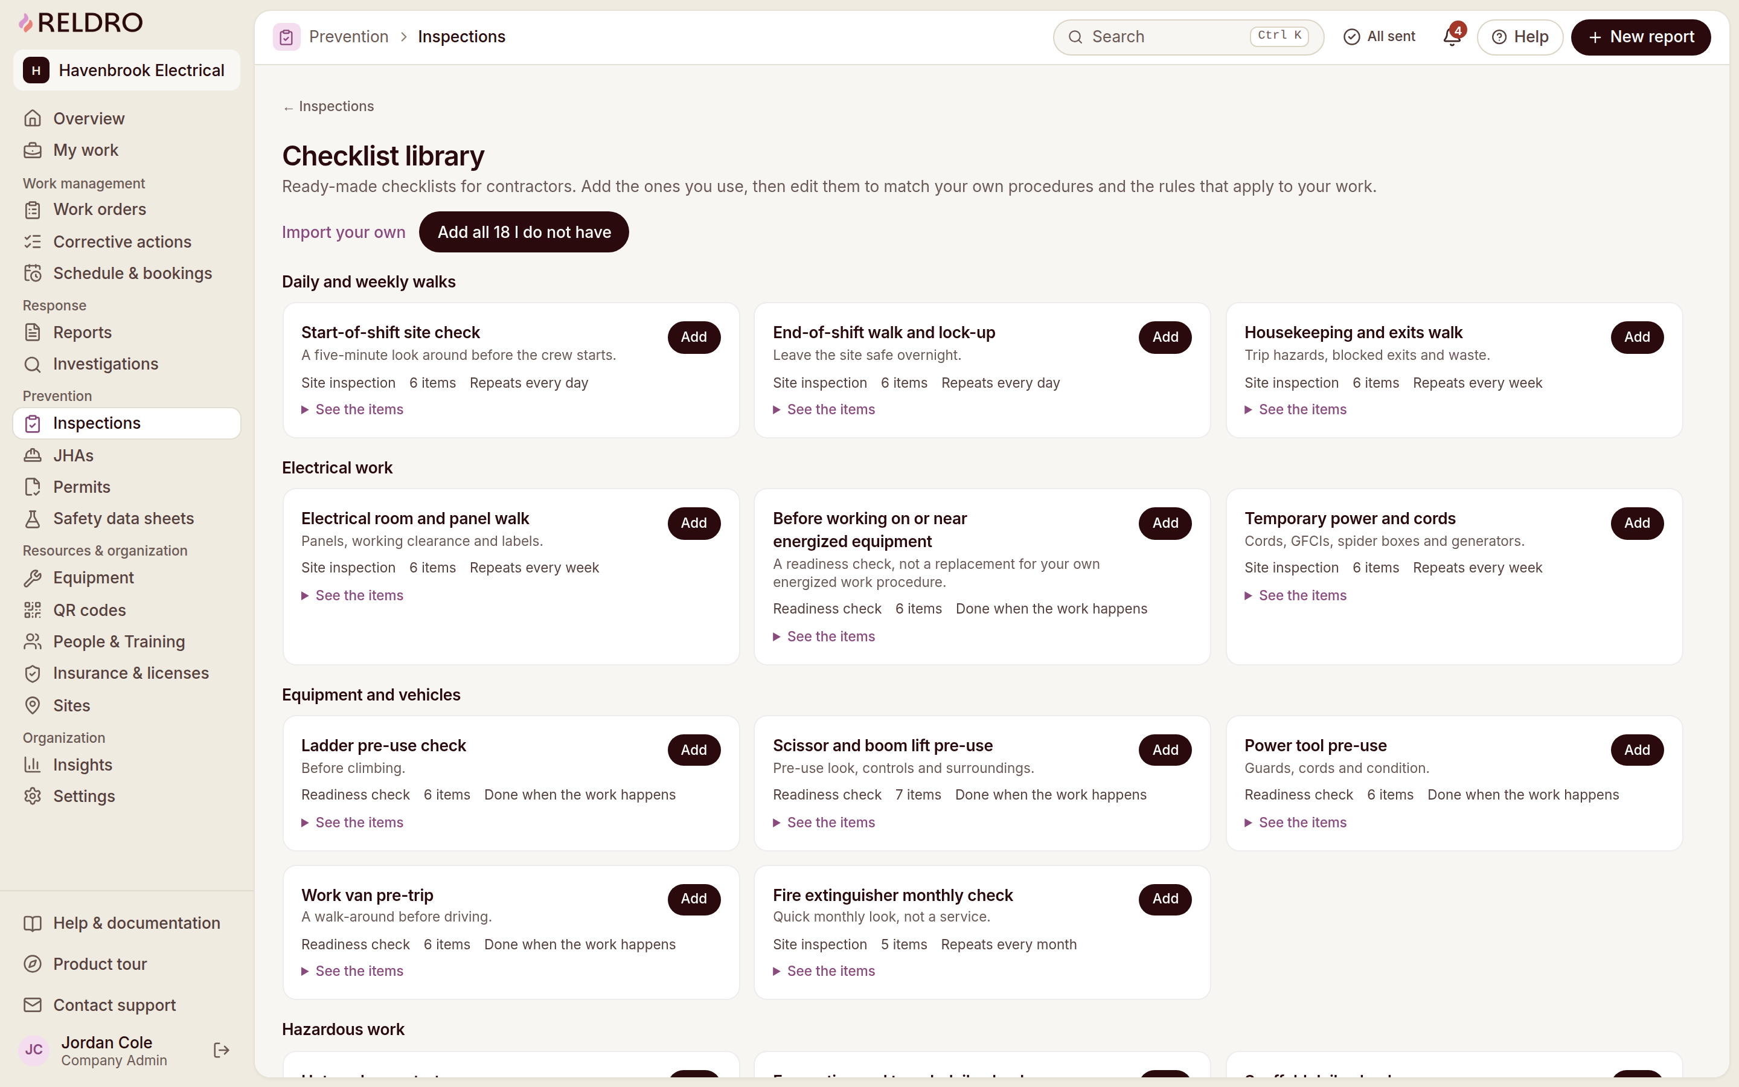The height and width of the screenshot is (1087, 1739).
Task: Expand items for Ladder pre-use check
Action: (352, 823)
